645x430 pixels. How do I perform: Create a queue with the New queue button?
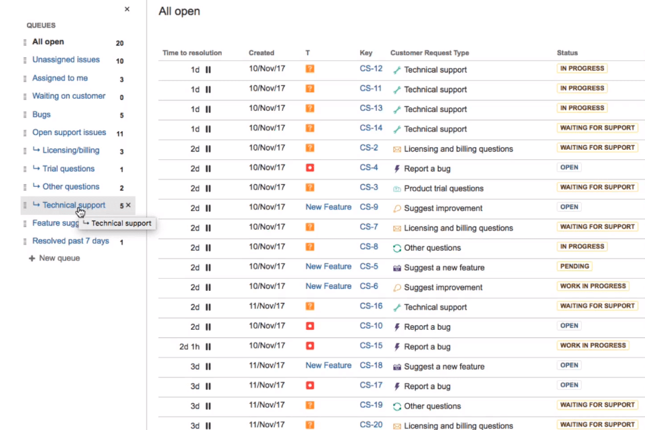tap(54, 258)
